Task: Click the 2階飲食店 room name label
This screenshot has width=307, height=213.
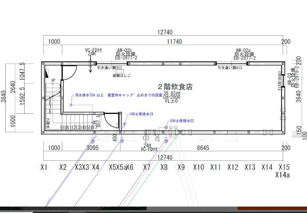Action: pos(175,87)
